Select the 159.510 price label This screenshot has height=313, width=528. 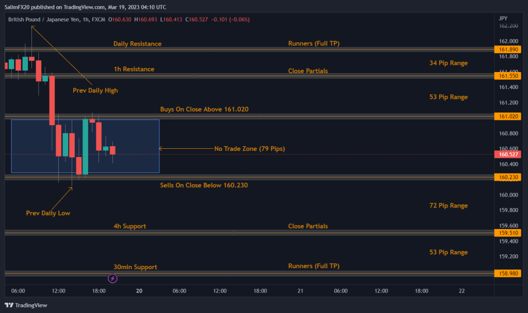508,233
